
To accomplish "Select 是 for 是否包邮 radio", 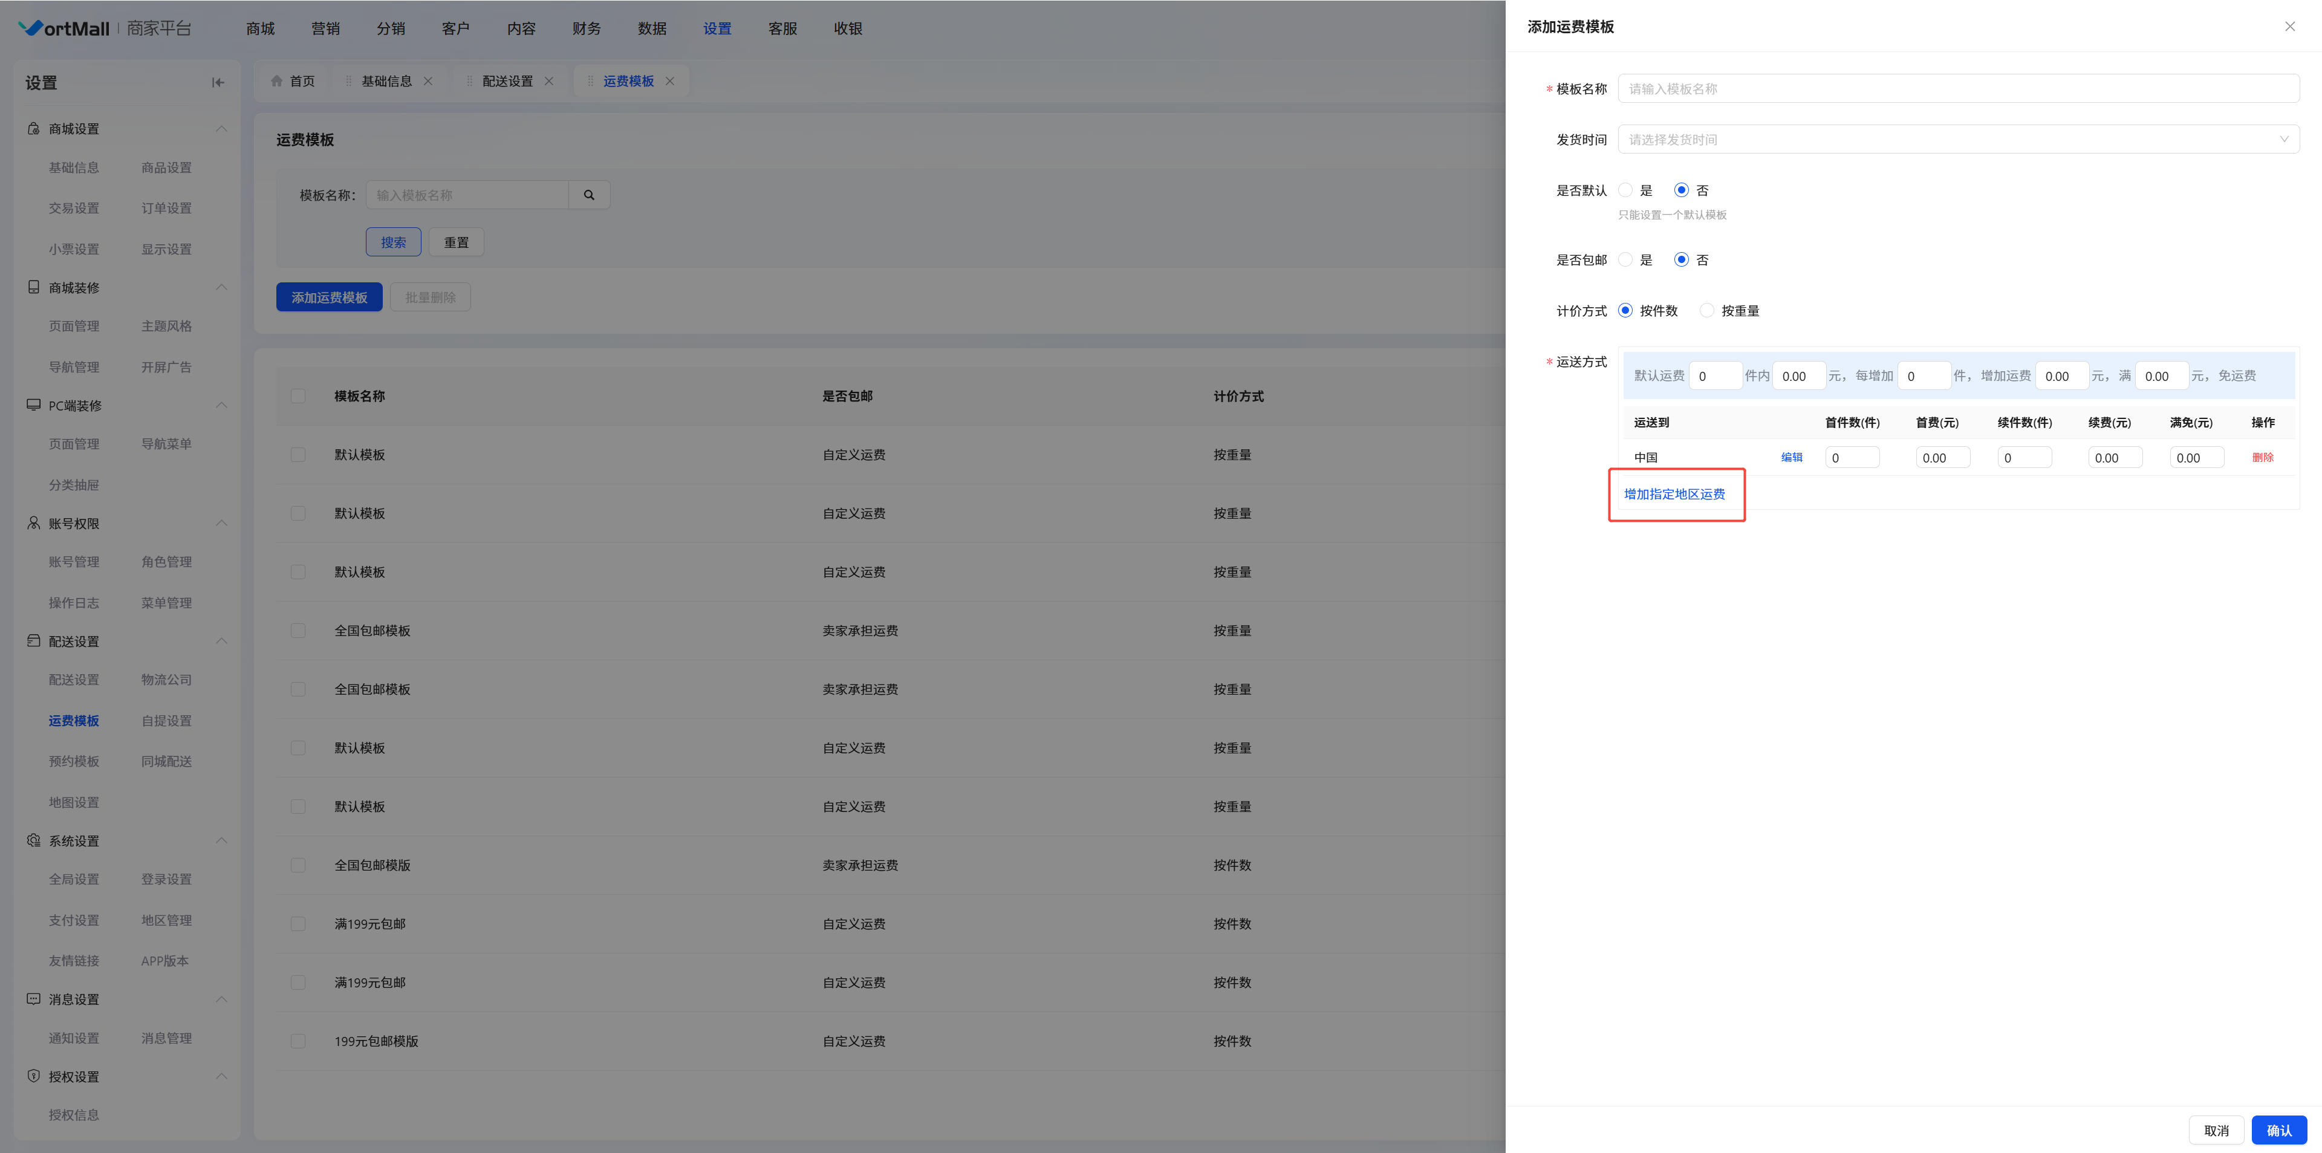I will tap(1625, 259).
